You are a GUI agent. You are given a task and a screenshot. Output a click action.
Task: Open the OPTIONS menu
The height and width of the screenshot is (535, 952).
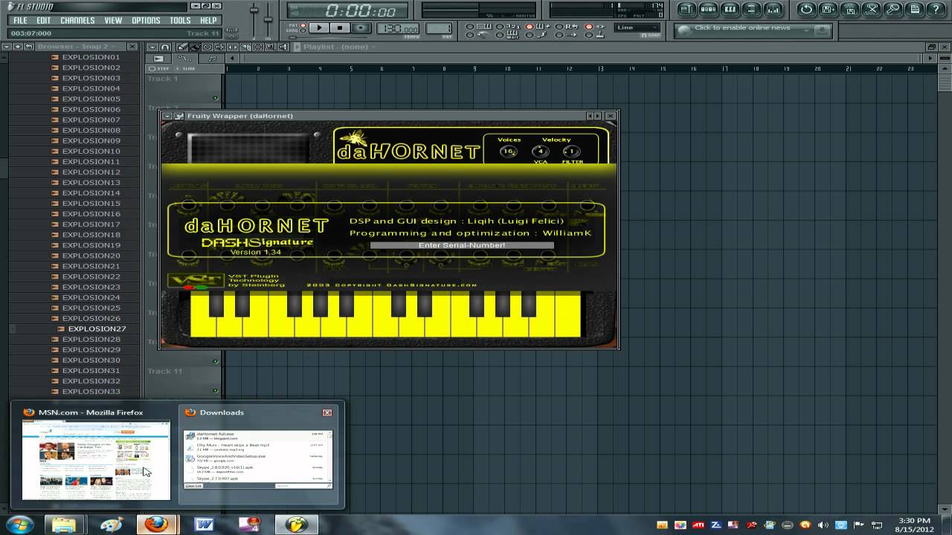(146, 20)
